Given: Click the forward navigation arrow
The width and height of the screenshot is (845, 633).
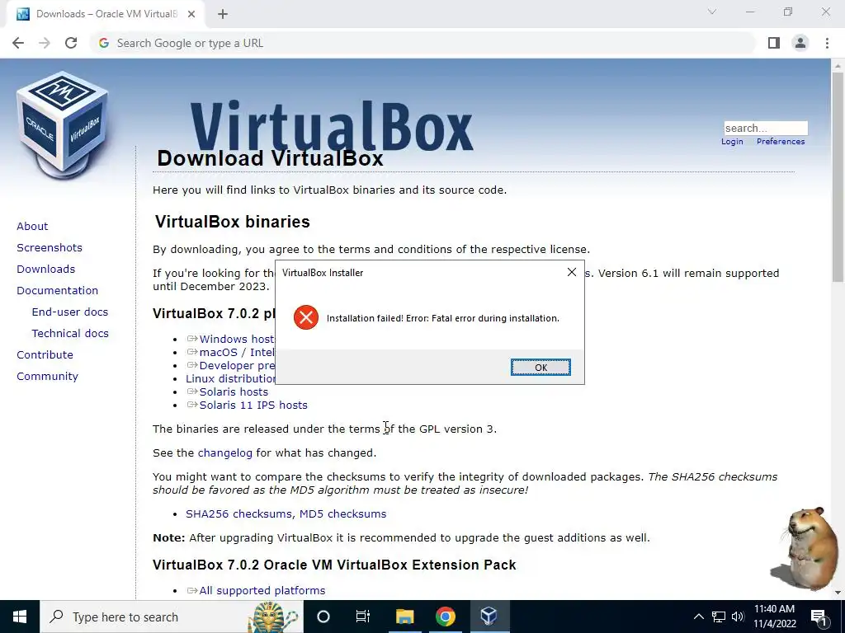Looking at the screenshot, I should [x=45, y=43].
